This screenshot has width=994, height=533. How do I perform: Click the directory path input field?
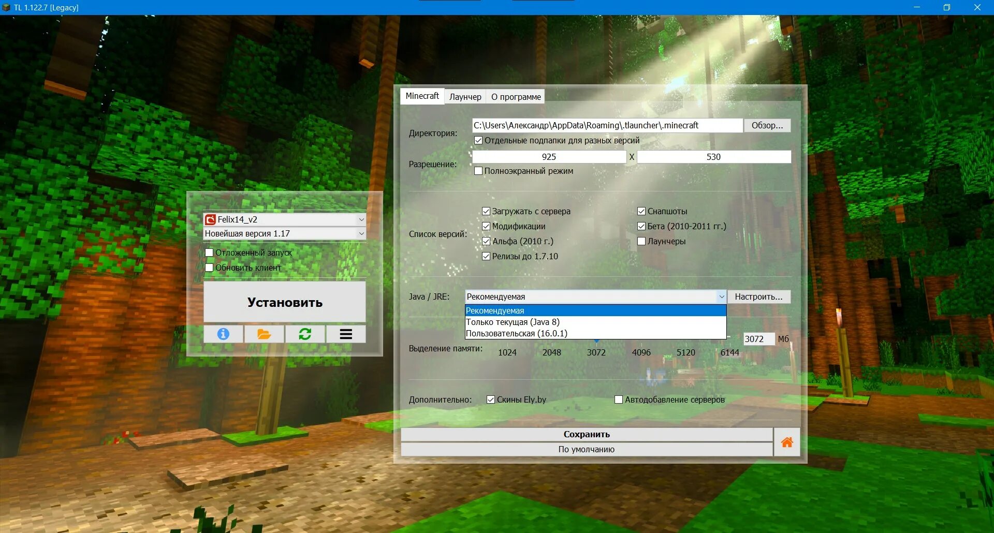point(607,125)
